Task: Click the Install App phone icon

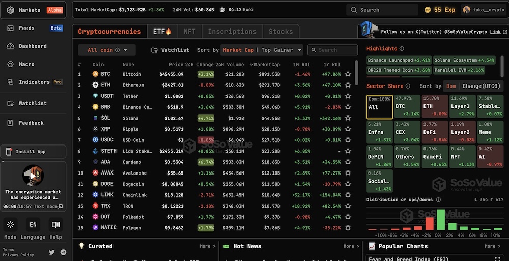Action: tap(9, 151)
